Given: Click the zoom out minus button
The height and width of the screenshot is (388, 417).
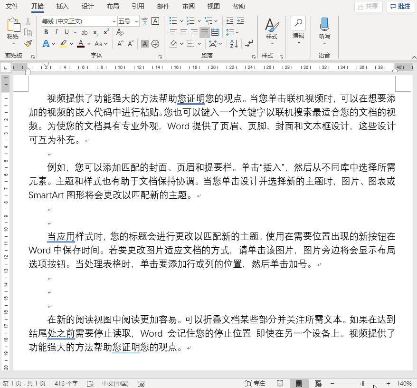Looking at the screenshot, I should coord(332,383).
